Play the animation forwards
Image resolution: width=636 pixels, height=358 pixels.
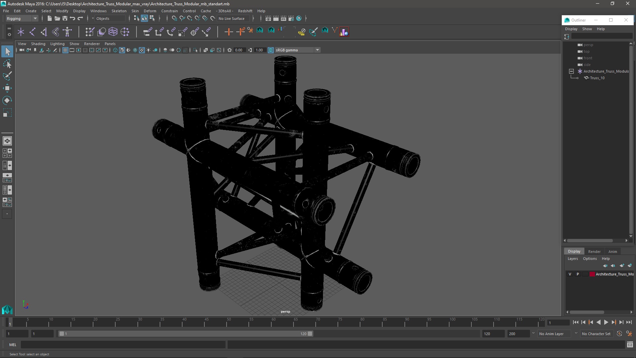point(606,322)
